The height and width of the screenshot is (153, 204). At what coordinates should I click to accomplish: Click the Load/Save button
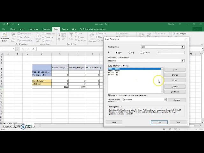tap(175, 92)
